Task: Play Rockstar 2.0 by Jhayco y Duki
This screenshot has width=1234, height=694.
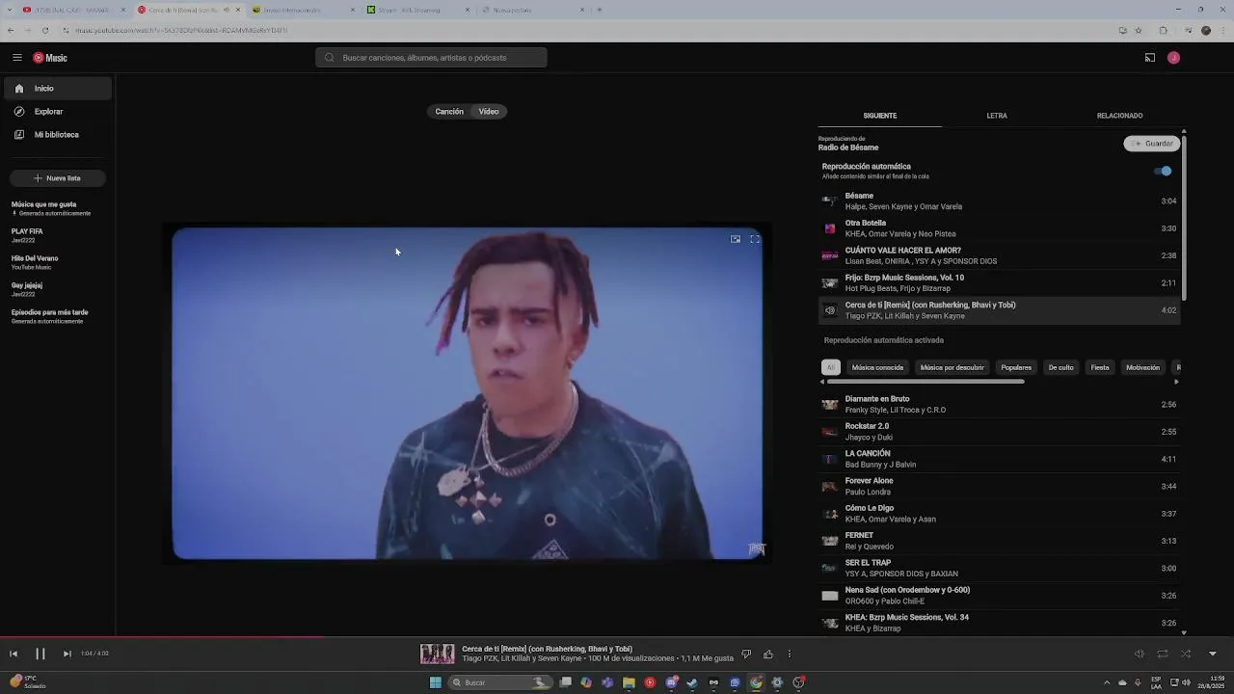Action: click(999, 432)
